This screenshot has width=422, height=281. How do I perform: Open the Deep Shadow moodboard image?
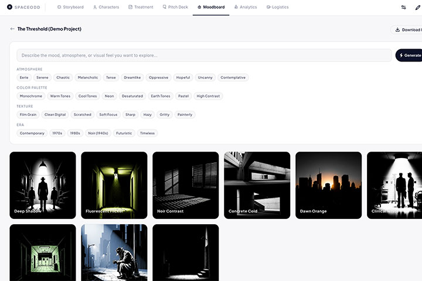(x=42, y=185)
